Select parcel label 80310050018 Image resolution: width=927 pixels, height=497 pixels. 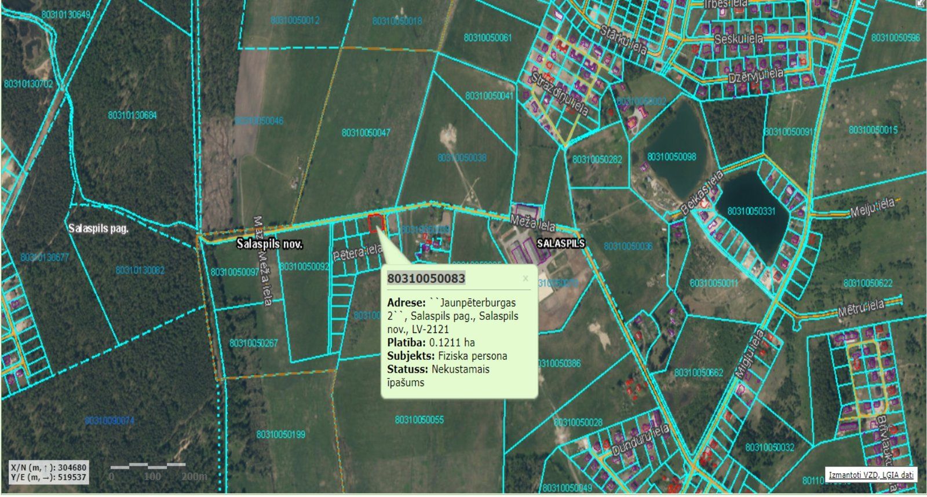[397, 21]
